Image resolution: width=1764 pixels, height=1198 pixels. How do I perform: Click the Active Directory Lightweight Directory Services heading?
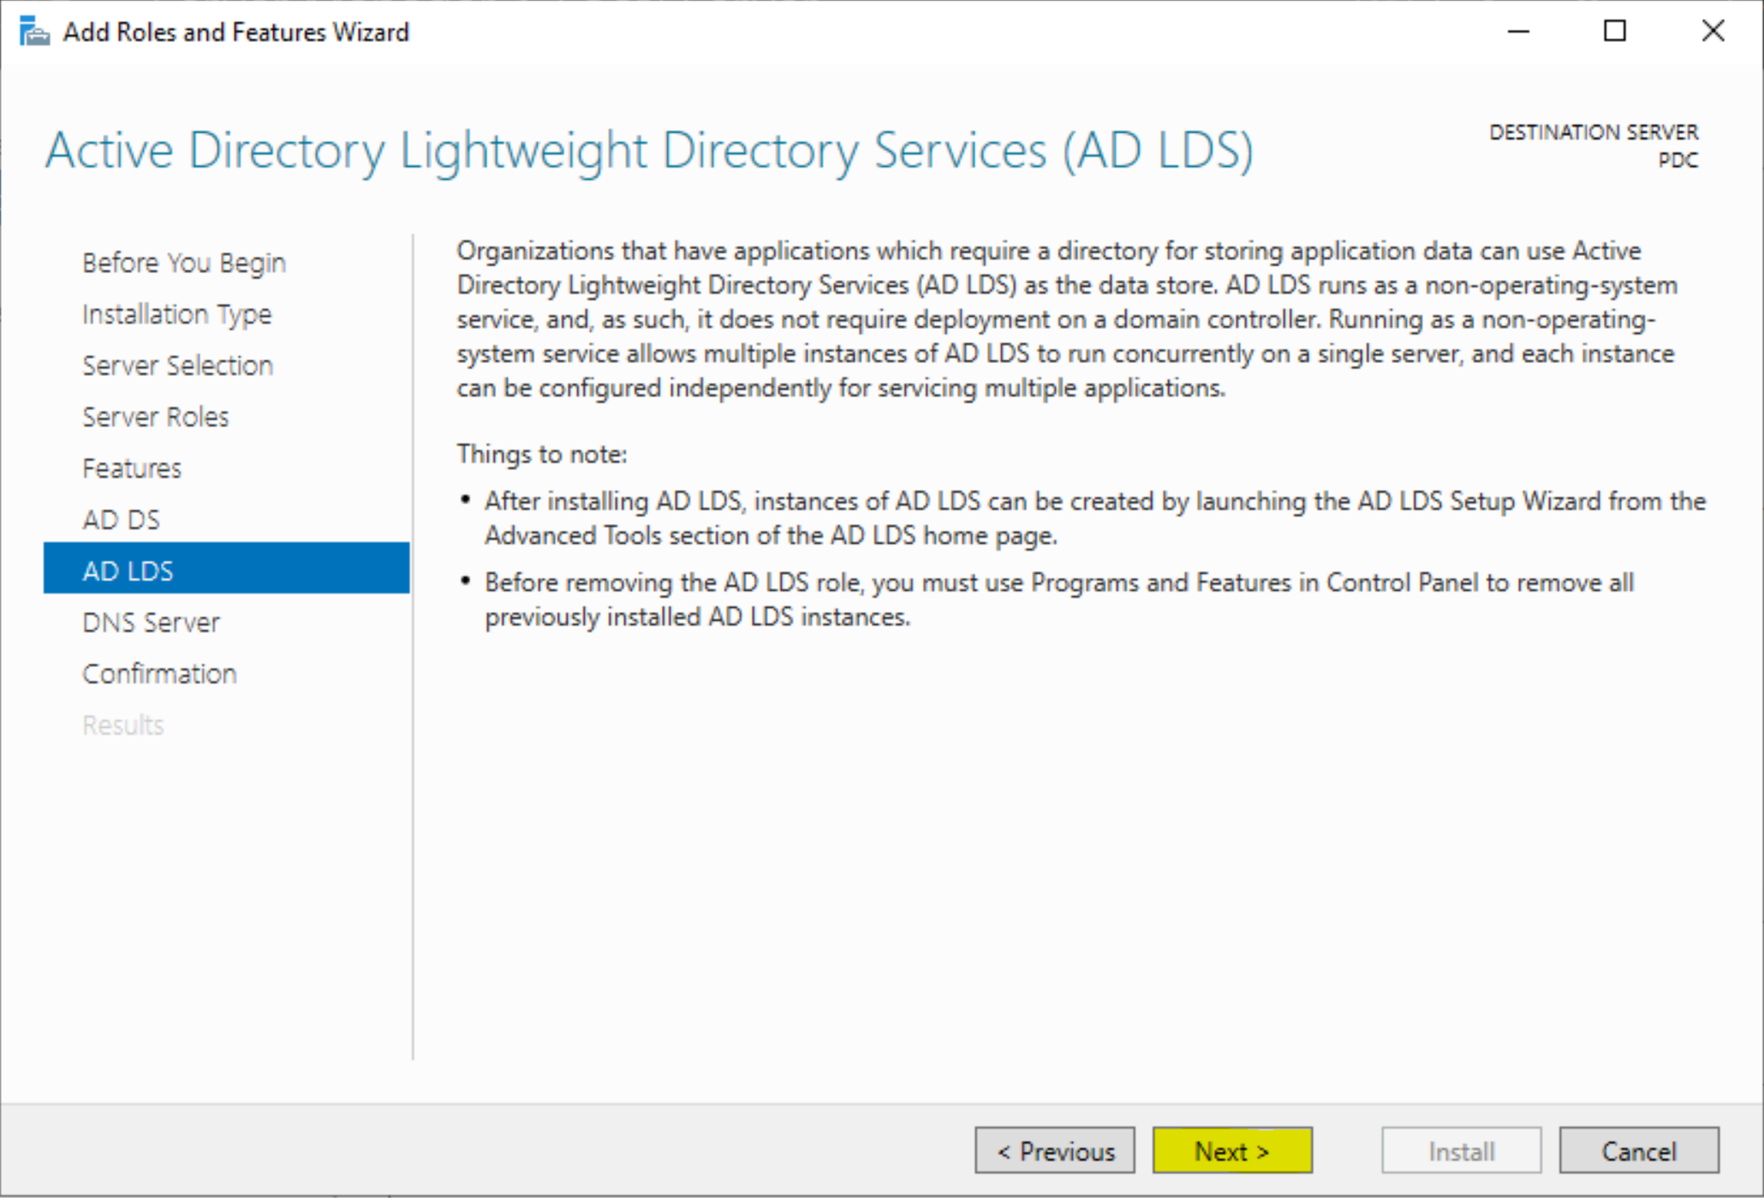pyautogui.click(x=650, y=152)
